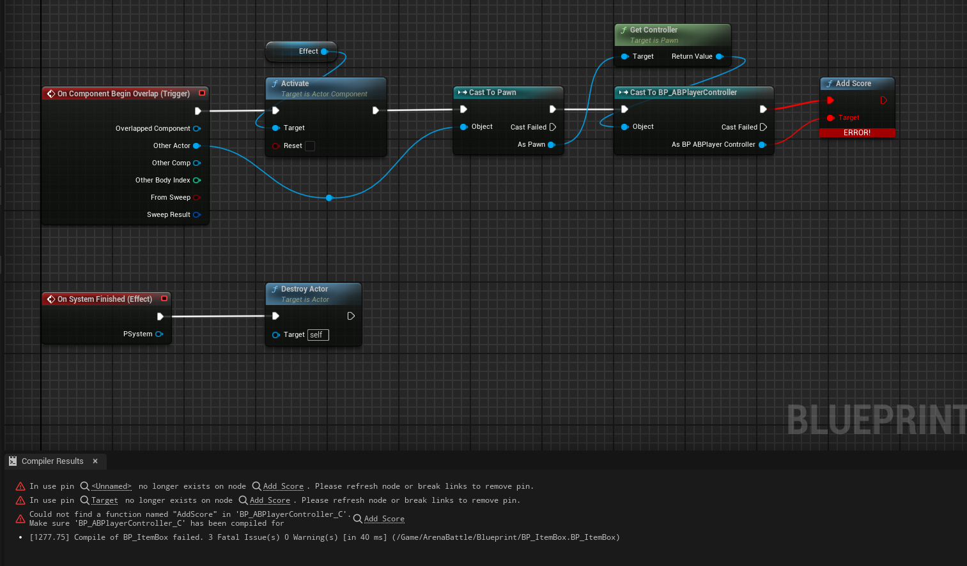Select the Destroy Actor node header
The image size is (967, 566).
(x=313, y=294)
